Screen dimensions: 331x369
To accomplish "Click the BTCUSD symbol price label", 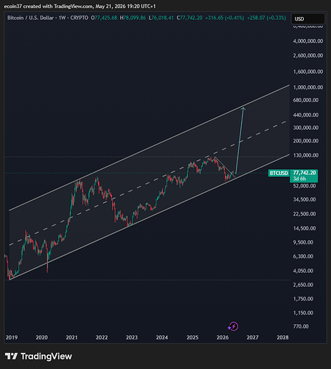I will point(279,173).
